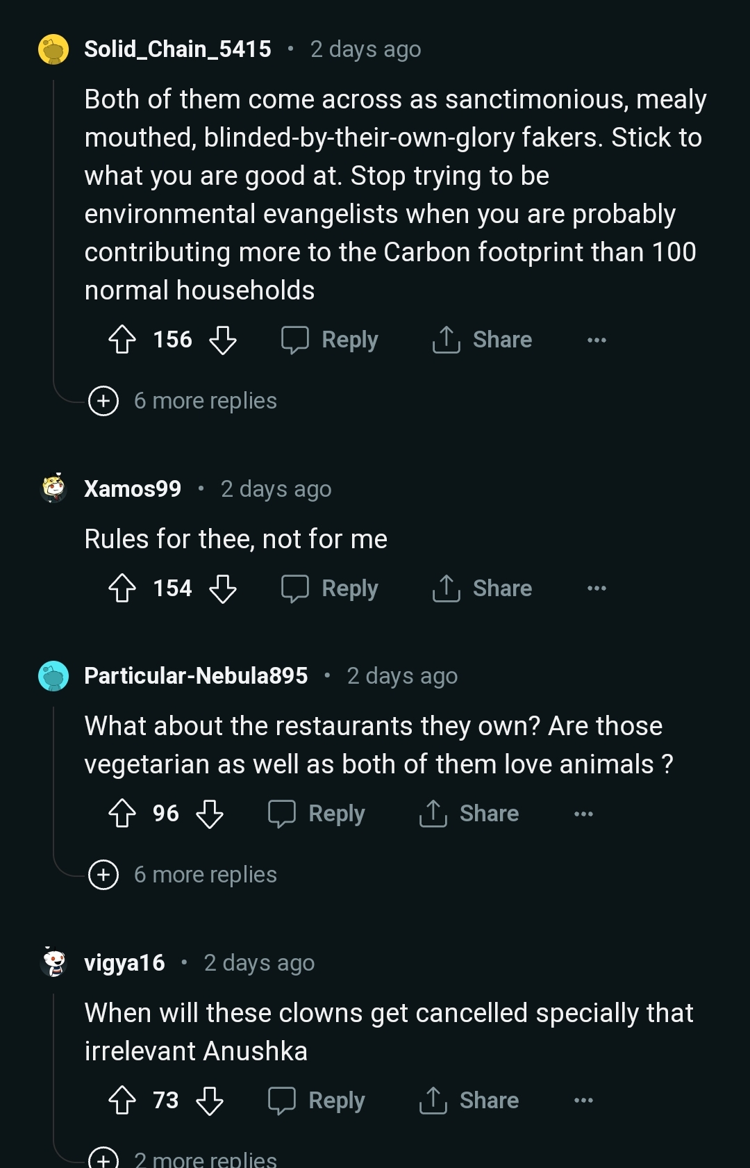Open more options on Xamos99's comment
Viewport: 750px width, 1168px height.
[597, 589]
